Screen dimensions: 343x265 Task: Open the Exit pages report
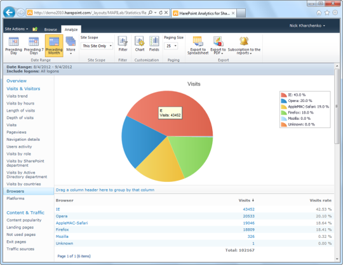click(16, 242)
